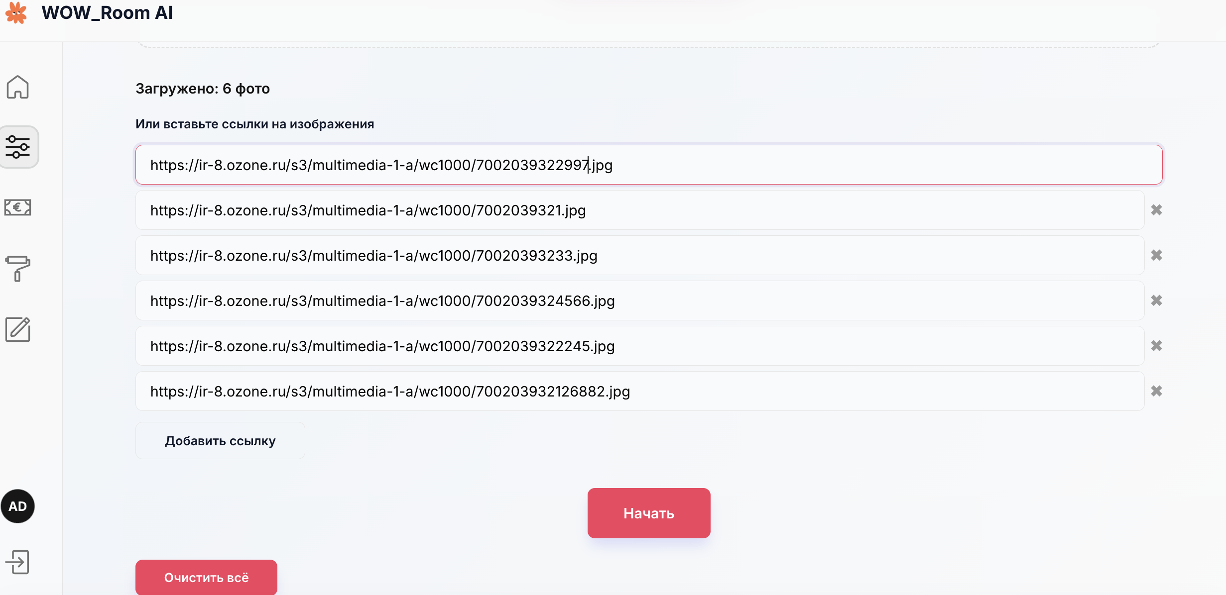Viewport: 1226px width, 595px height.
Task: Delete the link ending 7002039322245.jpg
Action: [1156, 346]
